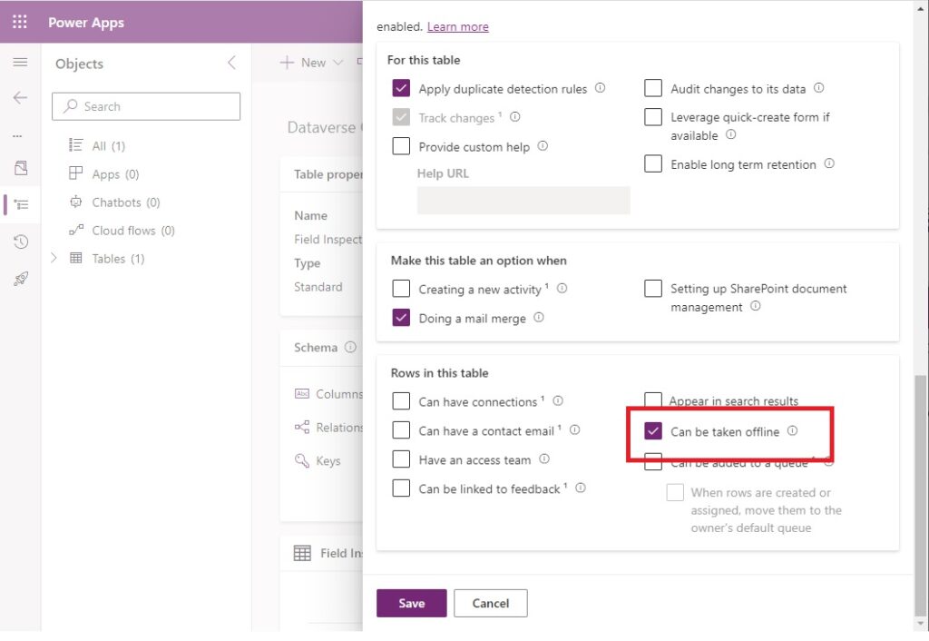Open the Power Apps app launcher waffle
Screen dimensions: 929x641
coord(20,22)
